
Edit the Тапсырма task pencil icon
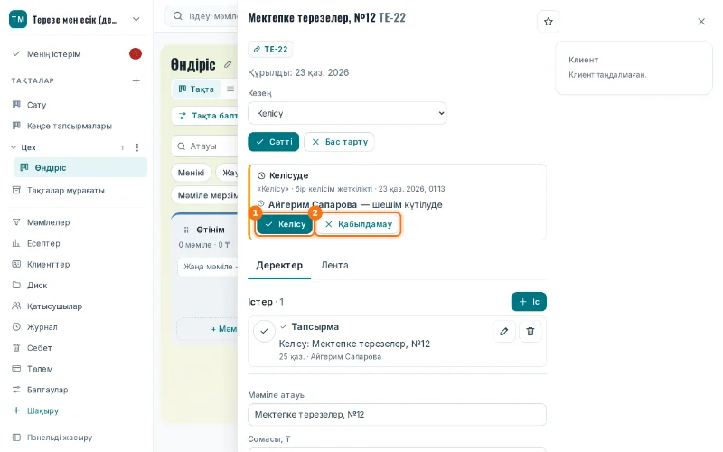pos(504,331)
